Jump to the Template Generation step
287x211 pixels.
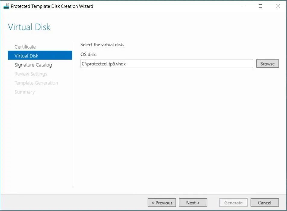point(36,83)
